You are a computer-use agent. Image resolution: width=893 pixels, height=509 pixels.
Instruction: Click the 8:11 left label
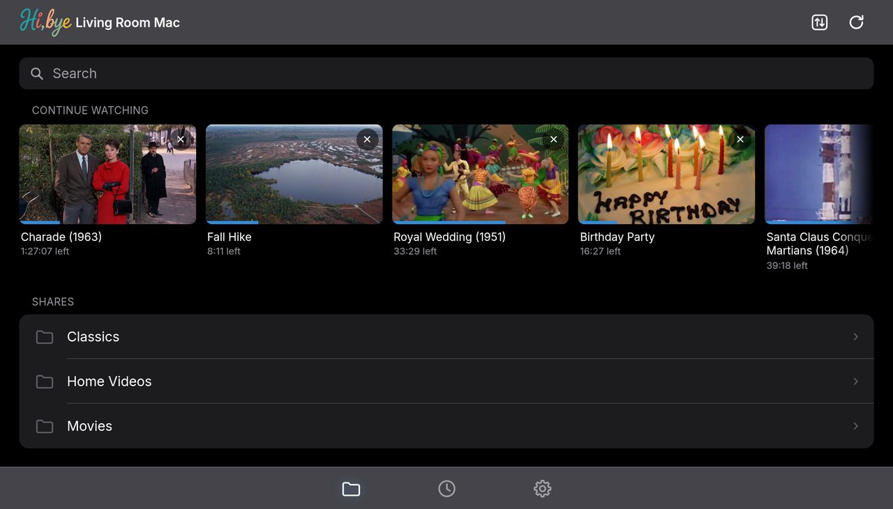coord(224,251)
